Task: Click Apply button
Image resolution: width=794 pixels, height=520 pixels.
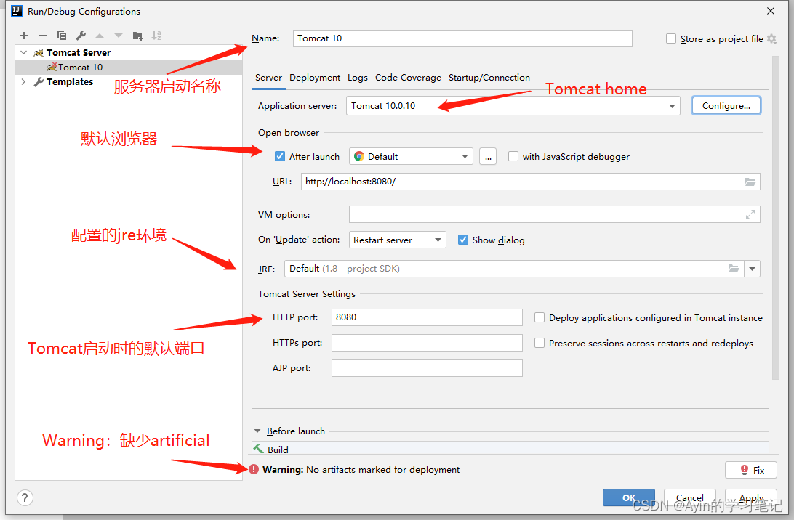Action: (x=751, y=497)
